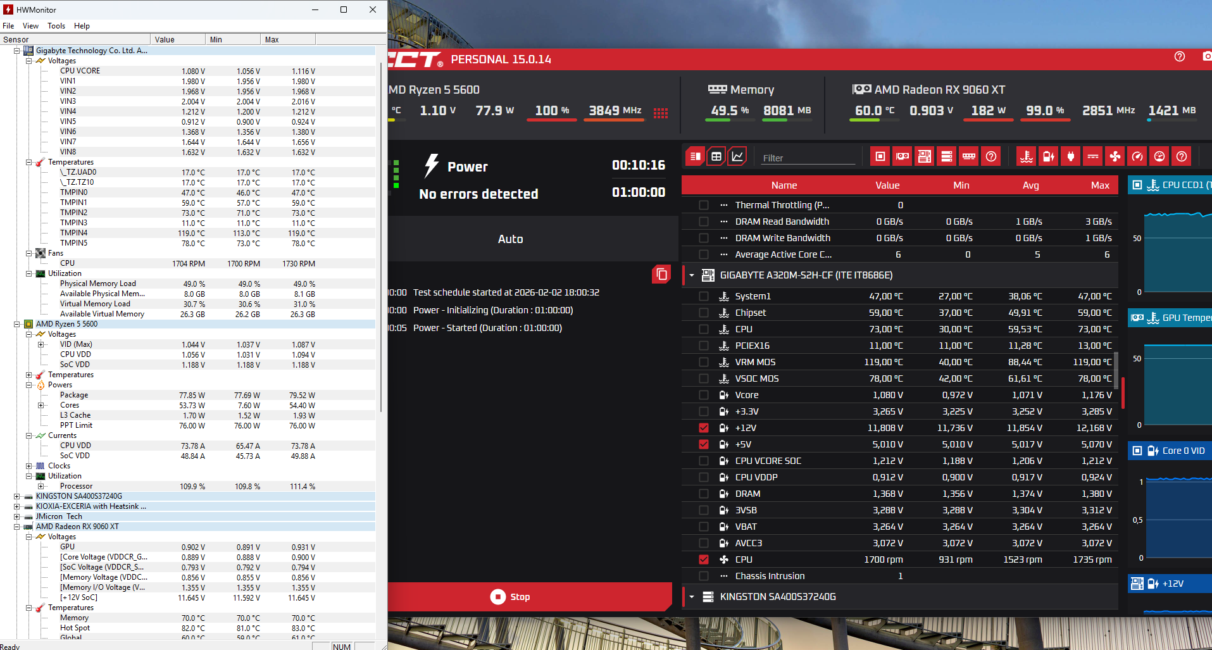
Task: Expand the Clocks node under Ryzen
Action: [28, 466]
